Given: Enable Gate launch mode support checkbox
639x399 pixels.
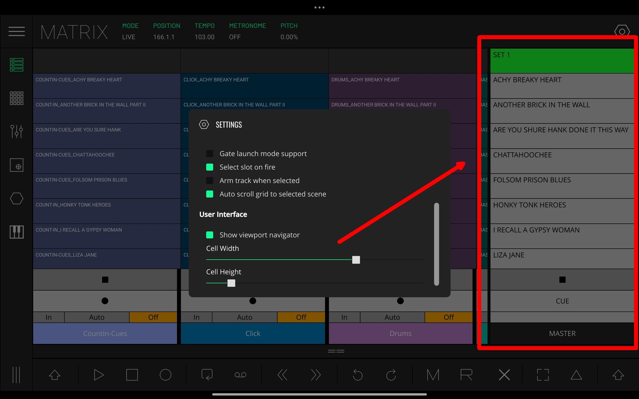Looking at the screenshot, I should pyautogui.click(x=210, y=154).
